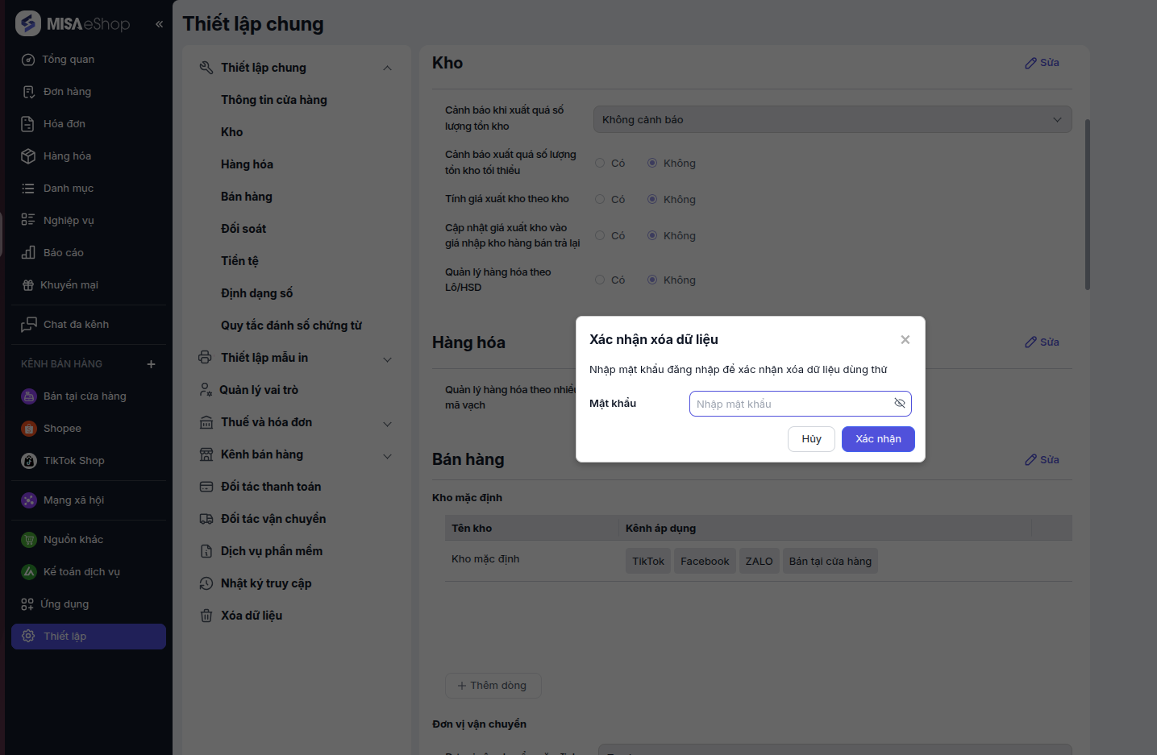1157x755 pixels.
Task: Expand Thuế và hóa đơn section
Action: coord(387,424)
